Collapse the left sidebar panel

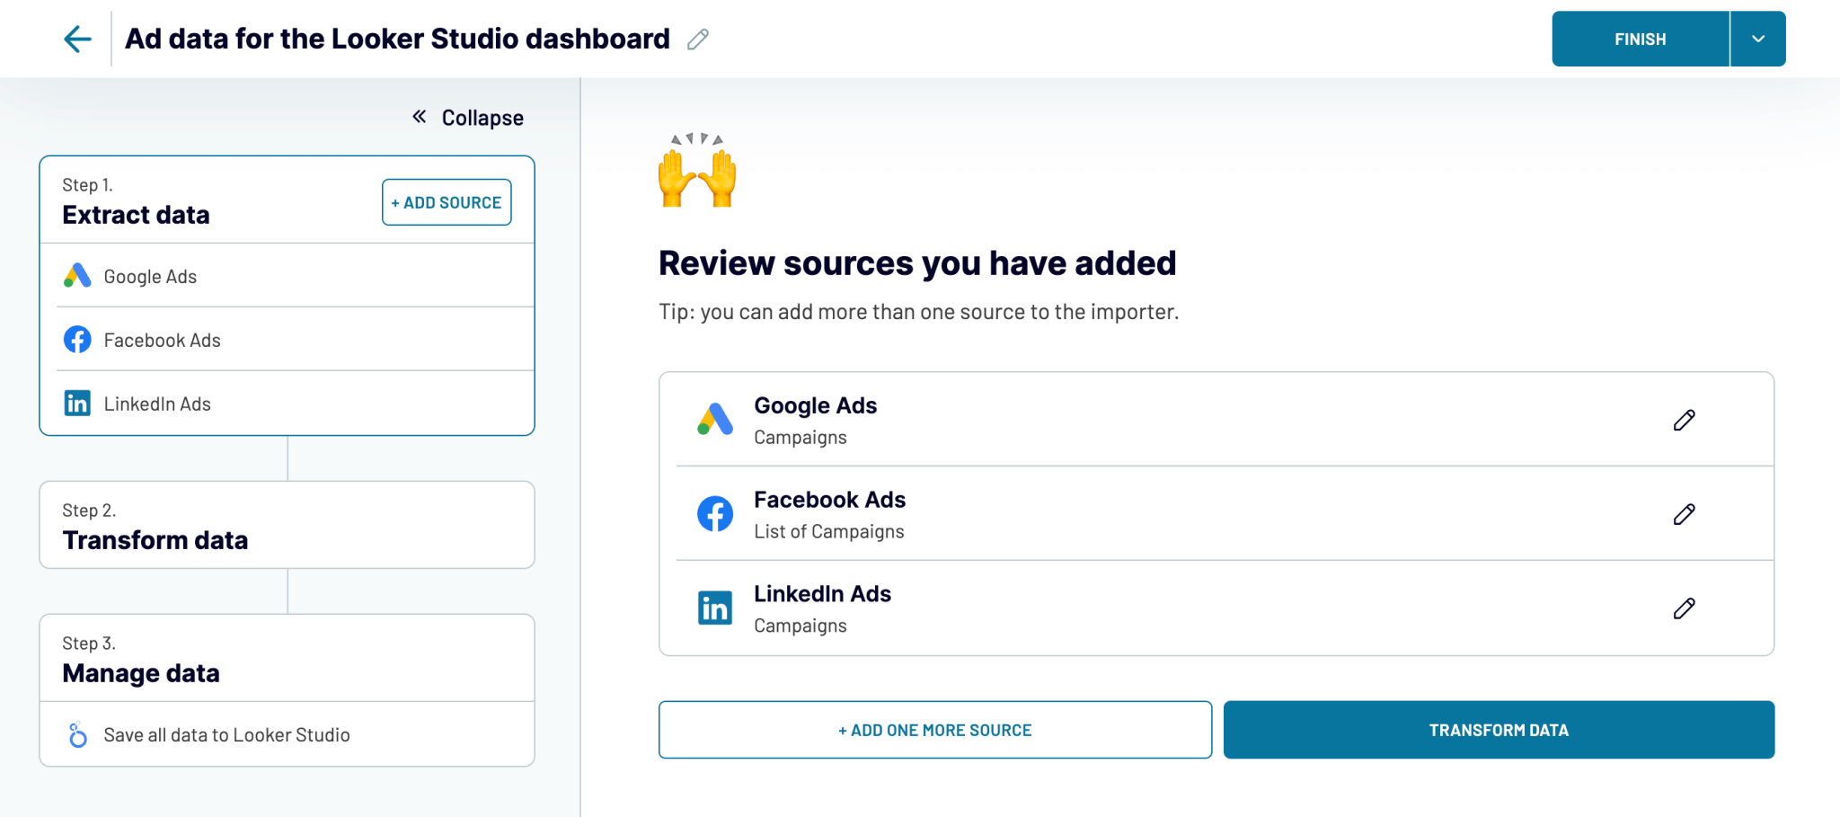tap(466, 117)
